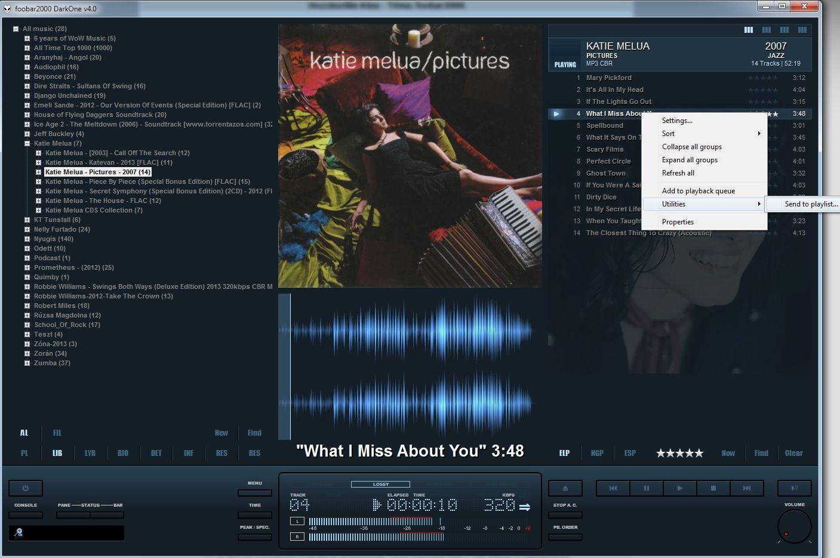Toggle the PB. ORDER button
Screen dimensions: 840x558
pos(565,537)
